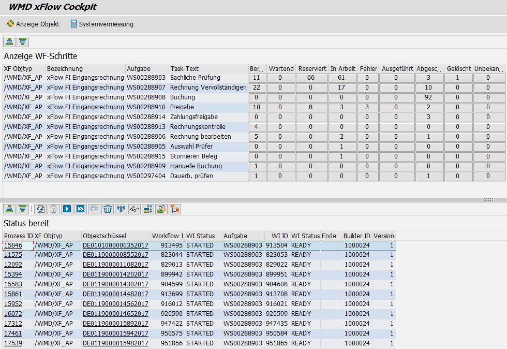This screenshot has width=507, height=349.
Task: Open Systemvermessung from the toolbar
Action: point(102,24)
